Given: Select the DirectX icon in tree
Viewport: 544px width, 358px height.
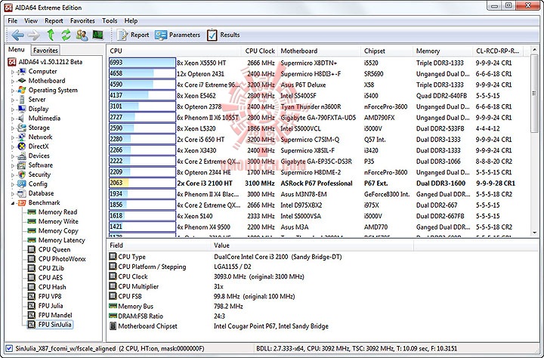Looking at the screenshot, I should [x=21, y=147].
